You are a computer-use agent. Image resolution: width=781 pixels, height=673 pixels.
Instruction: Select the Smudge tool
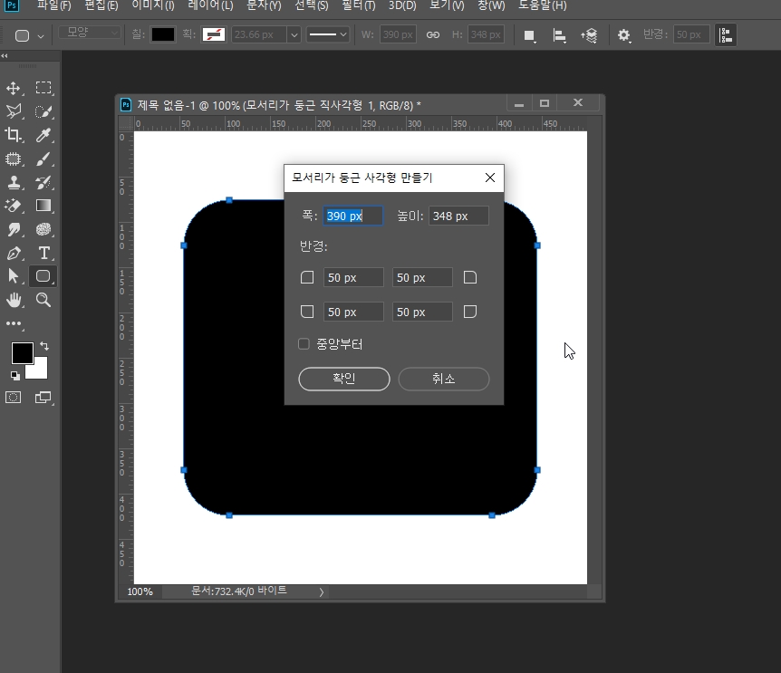click(14, 229)
